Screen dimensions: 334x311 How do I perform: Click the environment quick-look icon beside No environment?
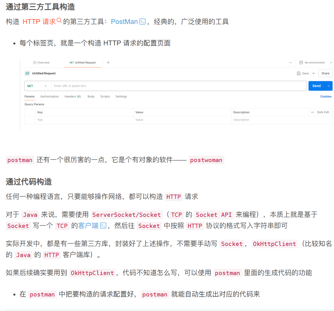click(301, 62)
